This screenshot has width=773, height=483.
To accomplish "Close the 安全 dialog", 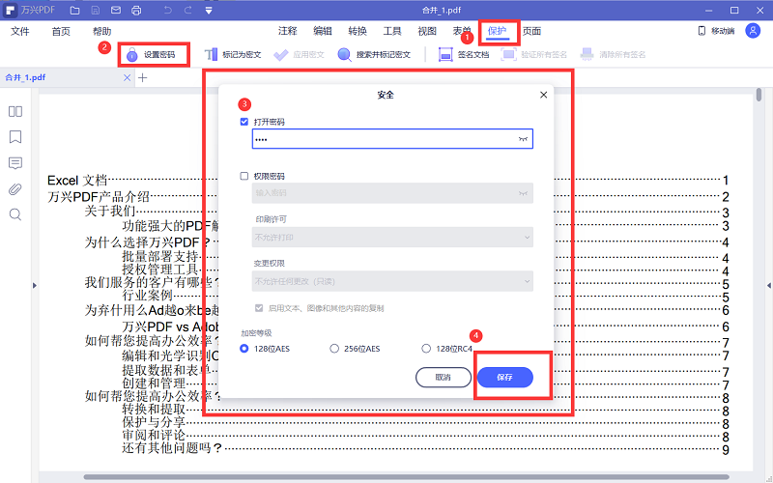I will tap(543, 95).
